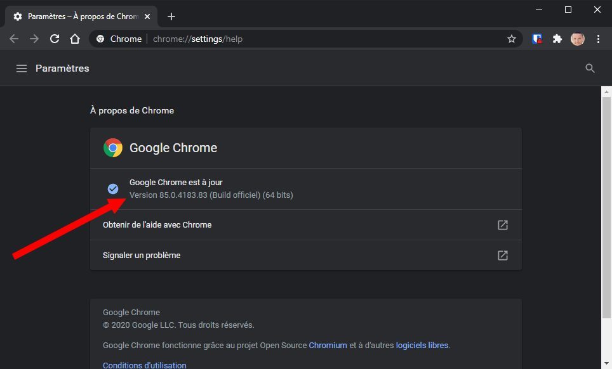Click external link icon for Obtenir de l'aide

[x=503, y=225]
